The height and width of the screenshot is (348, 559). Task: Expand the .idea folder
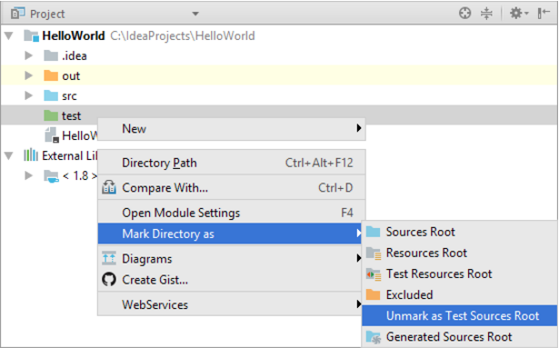(x=28, y=55)
